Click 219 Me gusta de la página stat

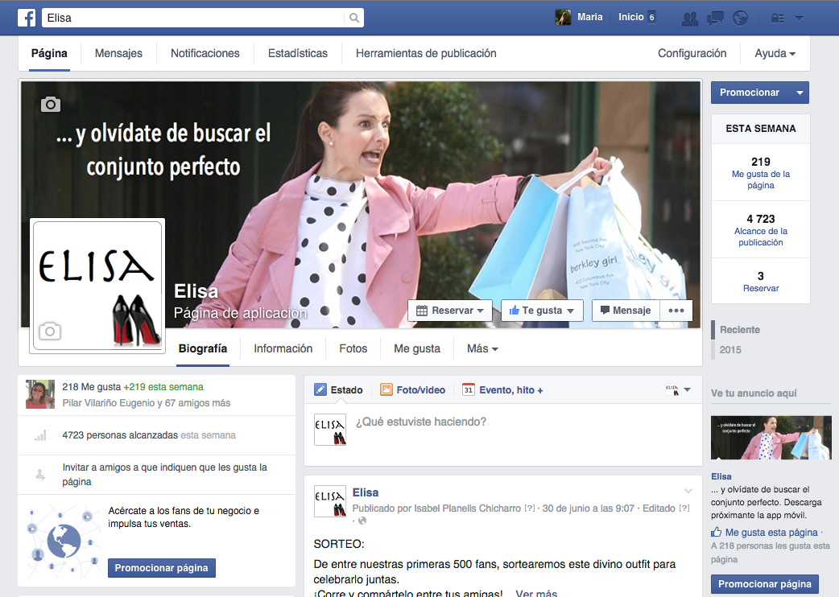pyautogui.click(x=760, y=173)
